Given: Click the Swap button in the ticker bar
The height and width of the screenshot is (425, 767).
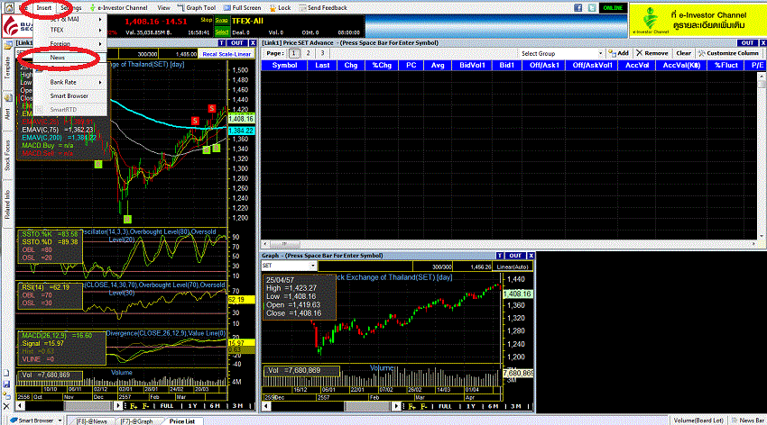Looking at the screenshot, I should tap(222, 21).
